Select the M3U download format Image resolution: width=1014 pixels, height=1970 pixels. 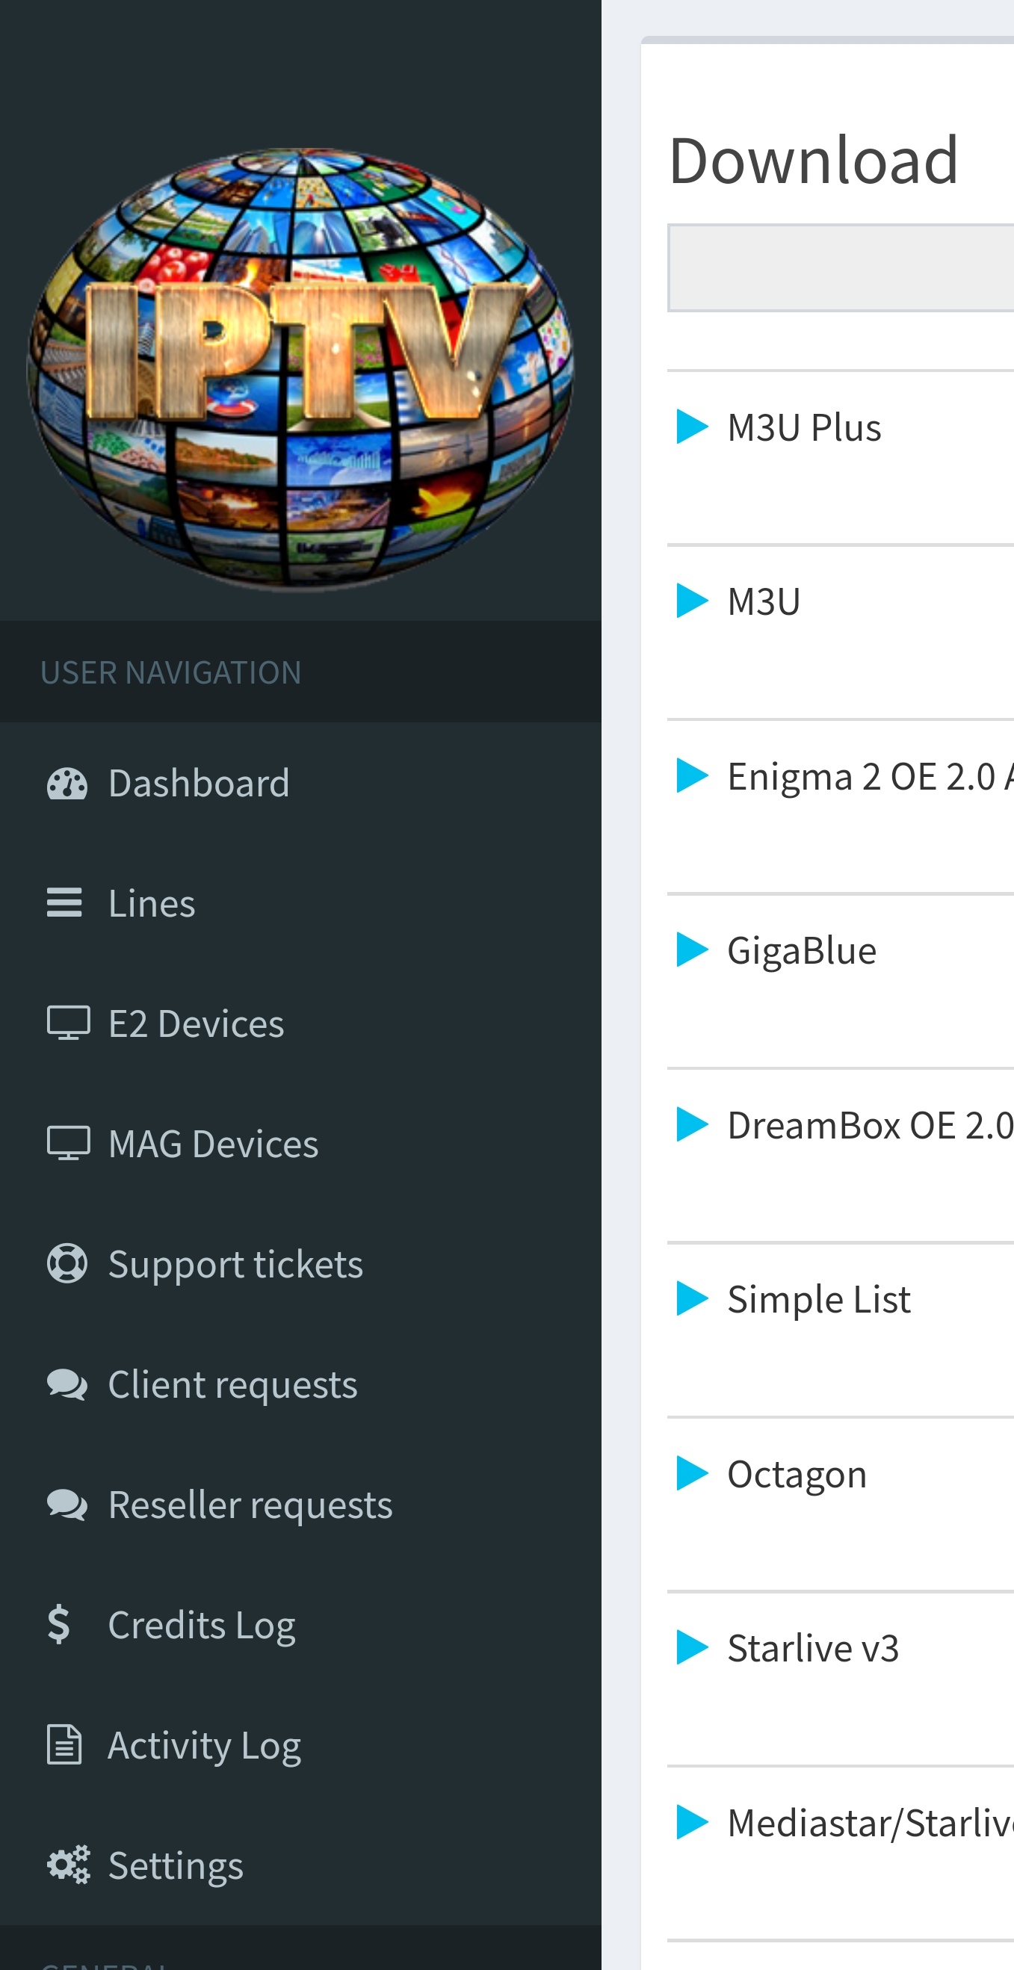pyautogui.click(x=763, y=602)
